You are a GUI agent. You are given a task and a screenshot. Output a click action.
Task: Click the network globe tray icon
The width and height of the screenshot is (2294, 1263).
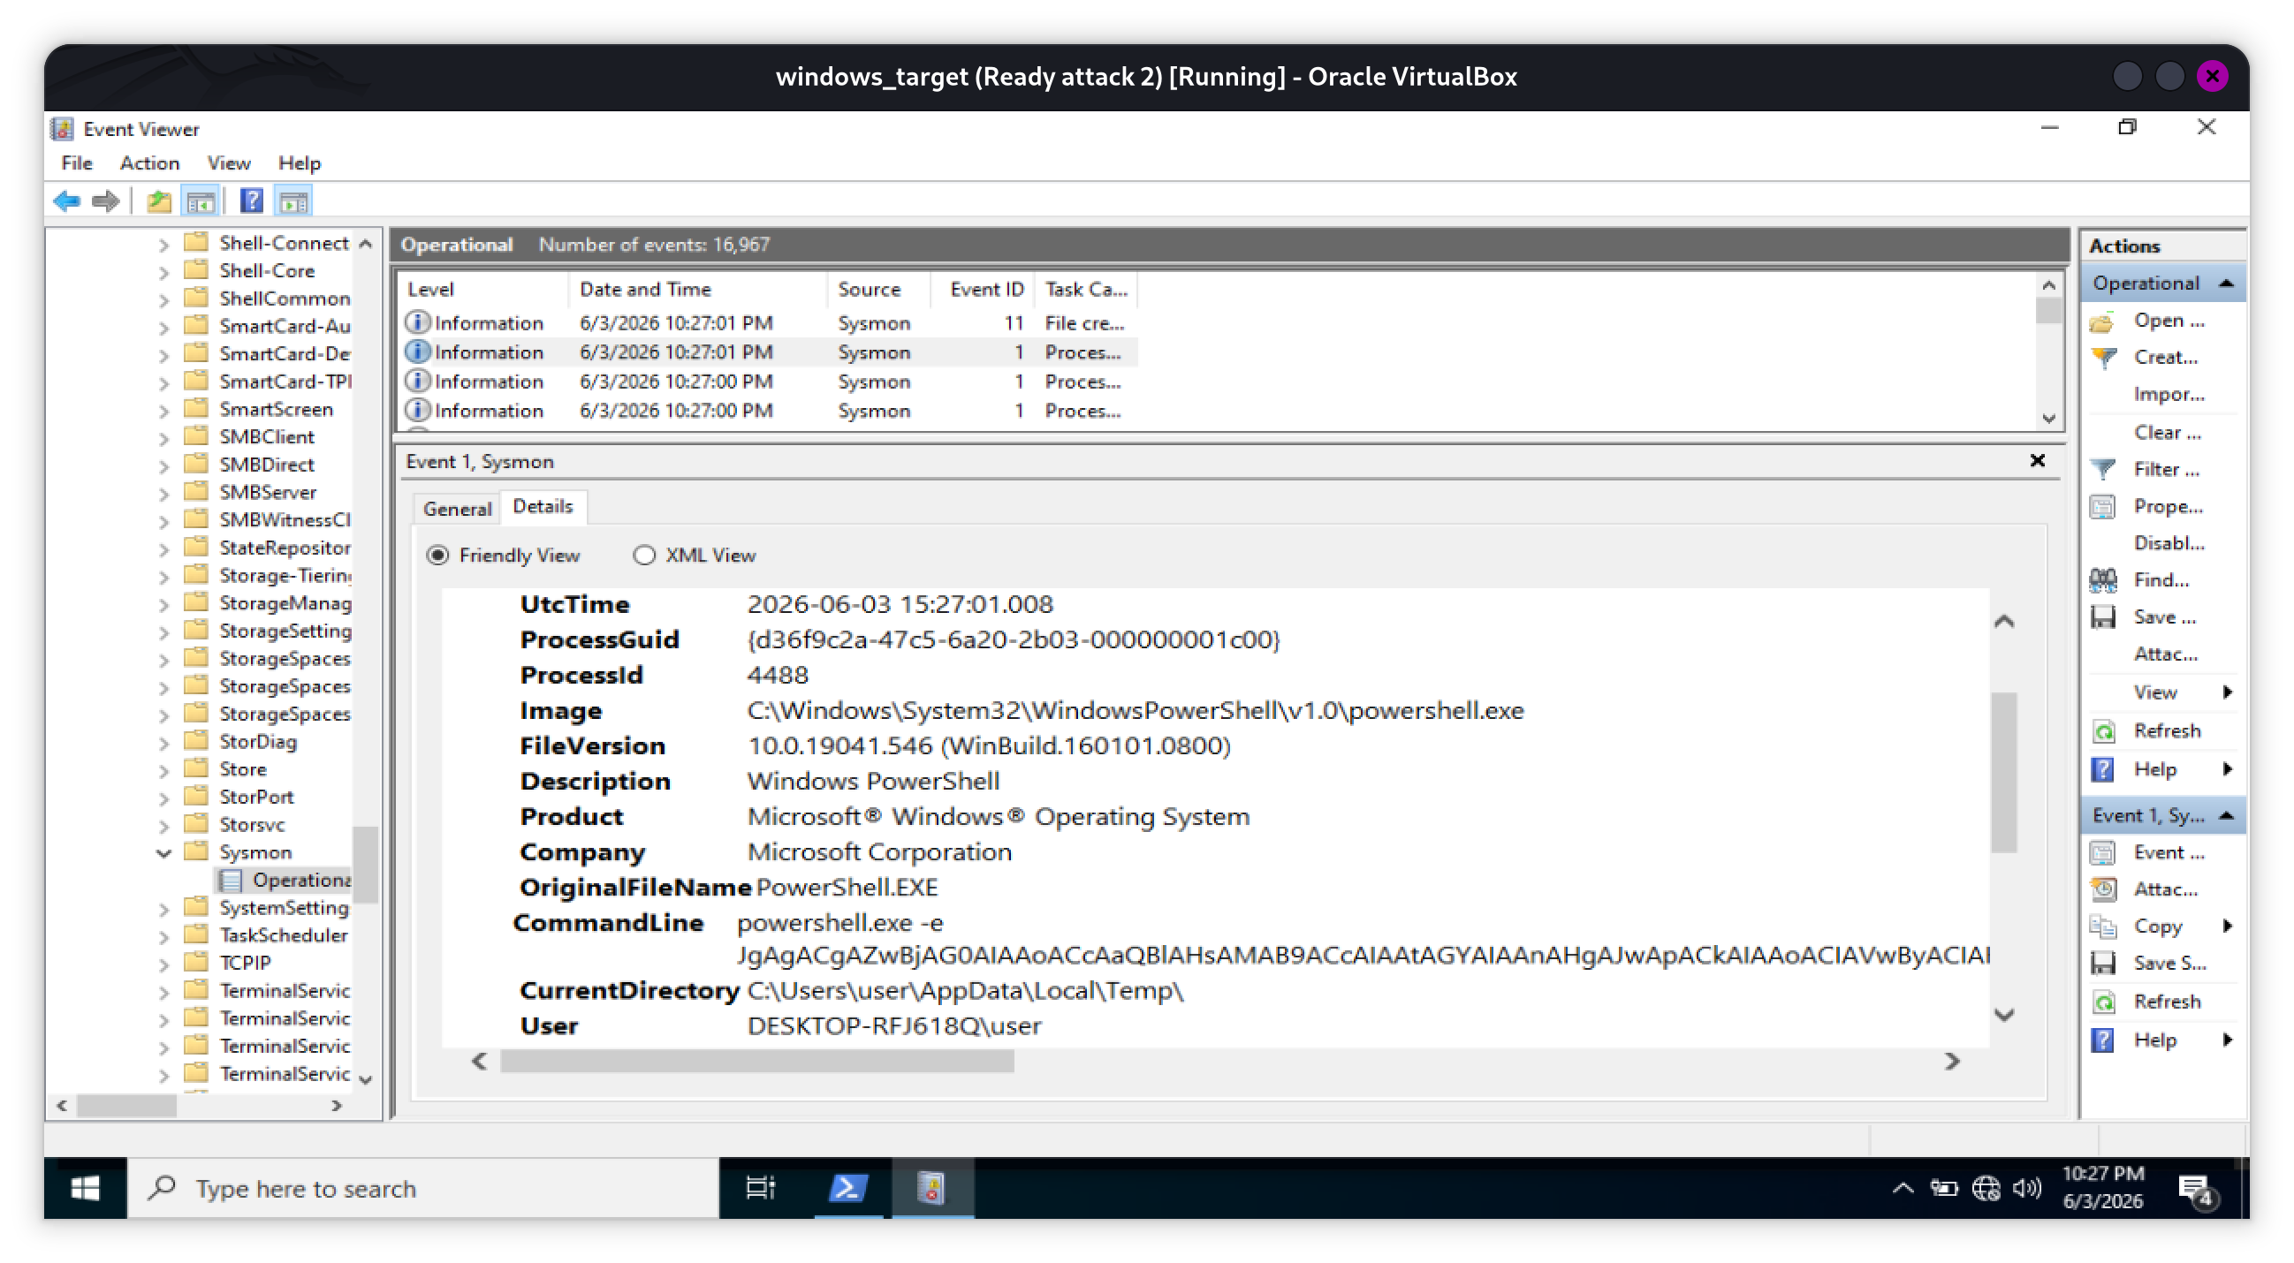tap(1986, 1188)
